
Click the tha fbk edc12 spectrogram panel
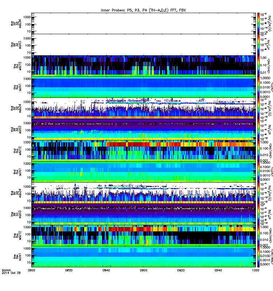tap(143, 66)
